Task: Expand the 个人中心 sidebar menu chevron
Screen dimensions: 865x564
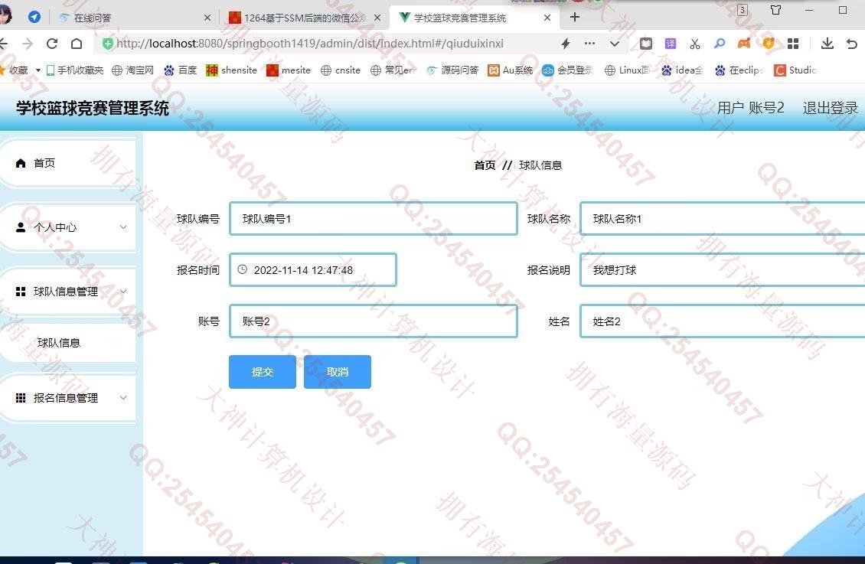Action: pyautogui.click(x=123, y=227)
